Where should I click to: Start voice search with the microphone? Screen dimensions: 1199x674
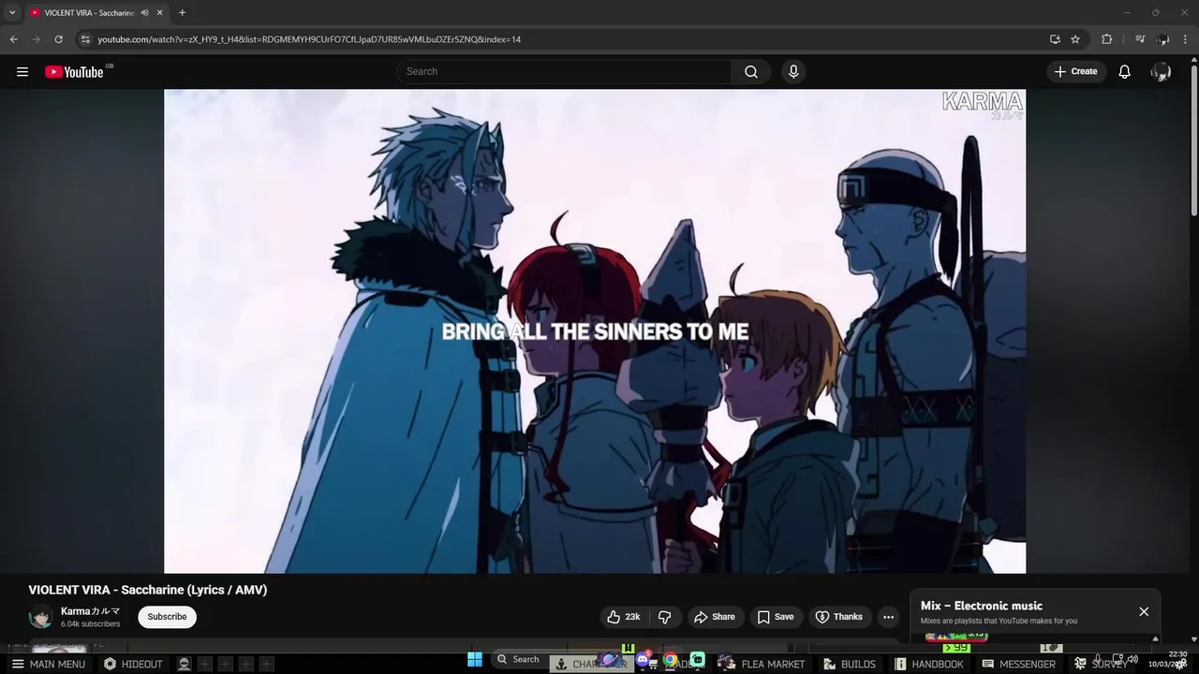(x=793, y=72)
